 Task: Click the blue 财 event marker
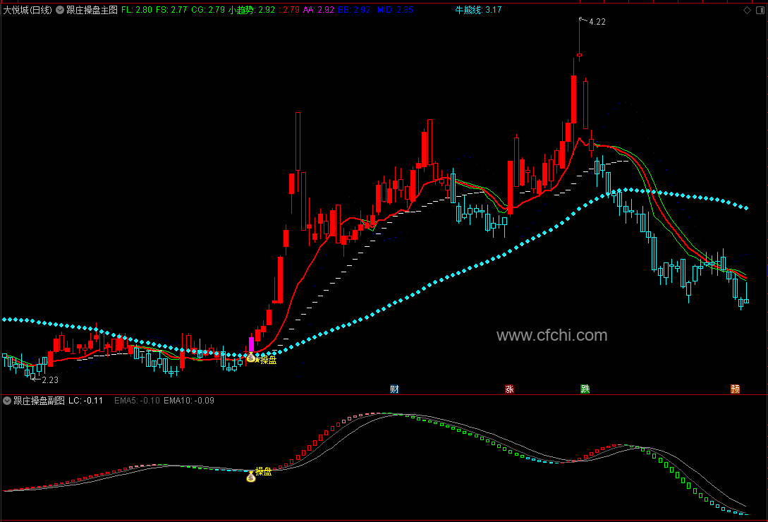394,389
